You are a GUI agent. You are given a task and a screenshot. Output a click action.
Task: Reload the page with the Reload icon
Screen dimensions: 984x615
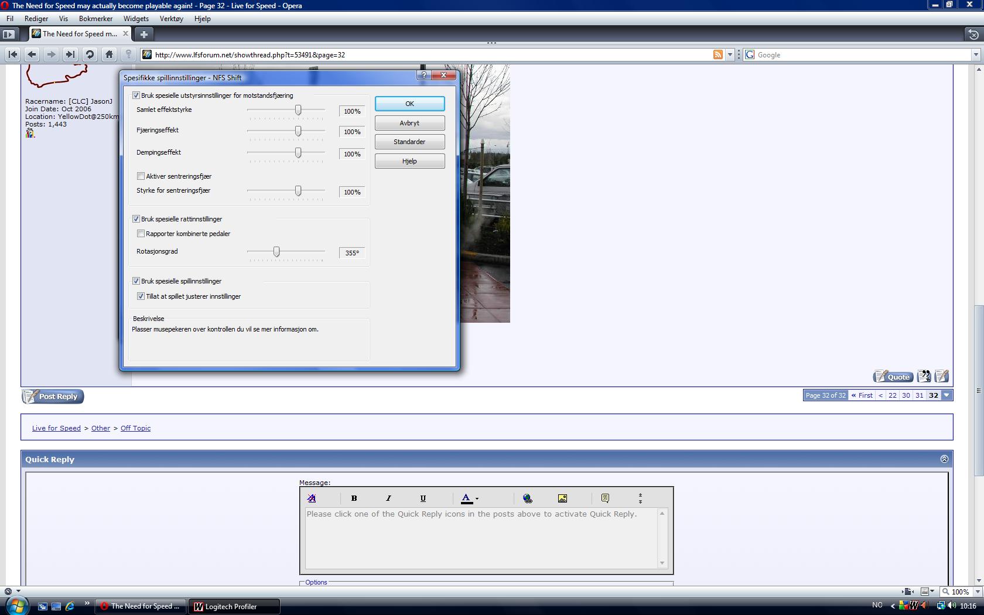pos(90,54)
